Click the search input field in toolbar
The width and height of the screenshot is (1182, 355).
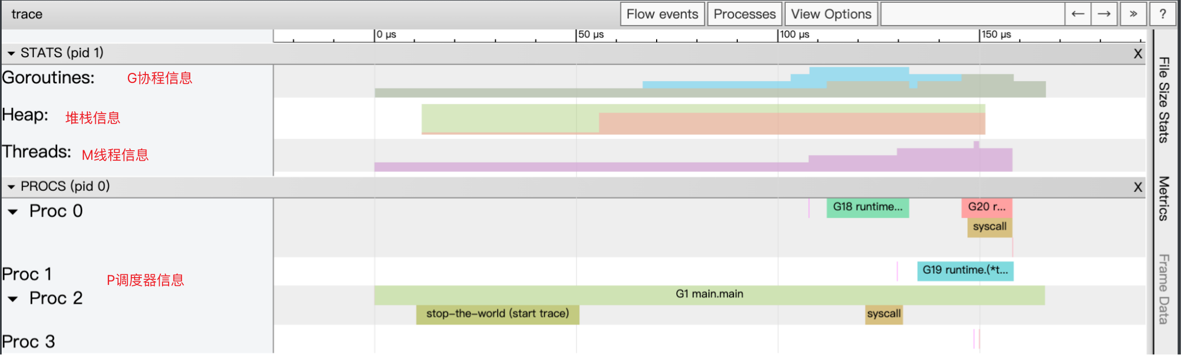[972, 14]
